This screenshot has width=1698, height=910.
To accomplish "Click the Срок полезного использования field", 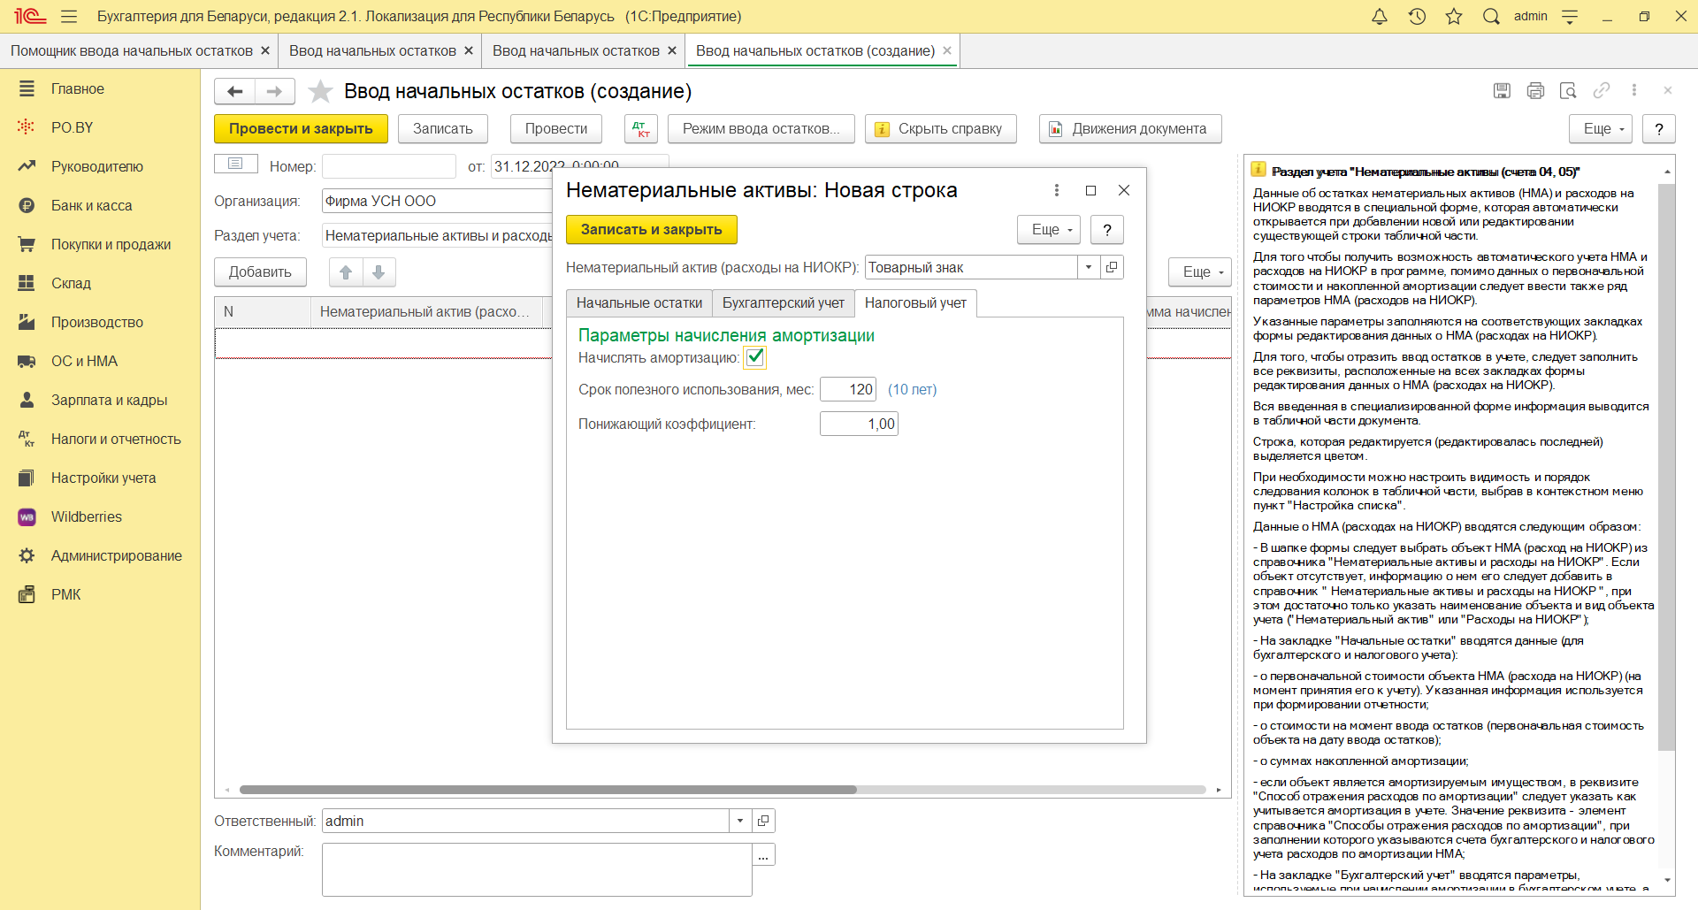I will pyautogui.click(x=848, y=389).
